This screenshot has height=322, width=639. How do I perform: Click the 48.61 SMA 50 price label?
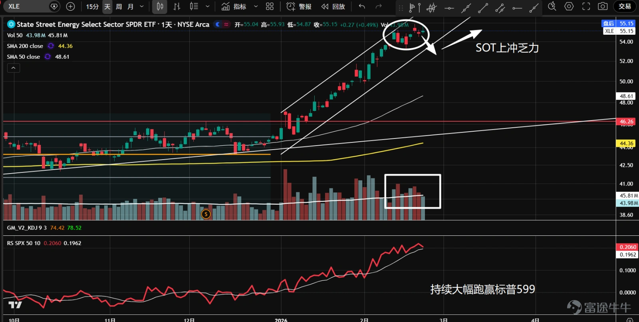click(626, 96)
